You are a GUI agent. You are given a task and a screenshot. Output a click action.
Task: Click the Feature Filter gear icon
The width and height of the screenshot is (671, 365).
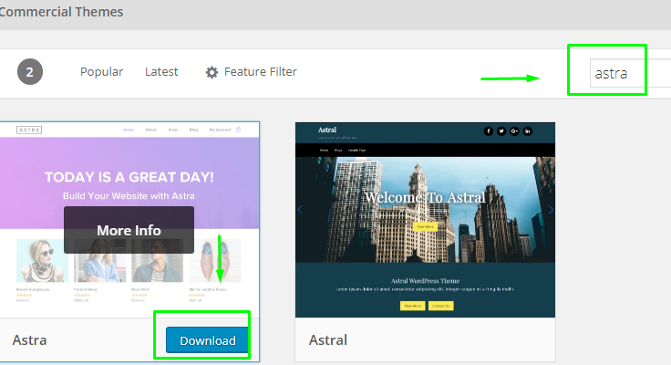point(212,72)
